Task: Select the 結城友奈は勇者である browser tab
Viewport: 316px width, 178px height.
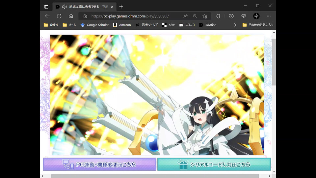Action: pyautogui.click(x=85, y=7)
